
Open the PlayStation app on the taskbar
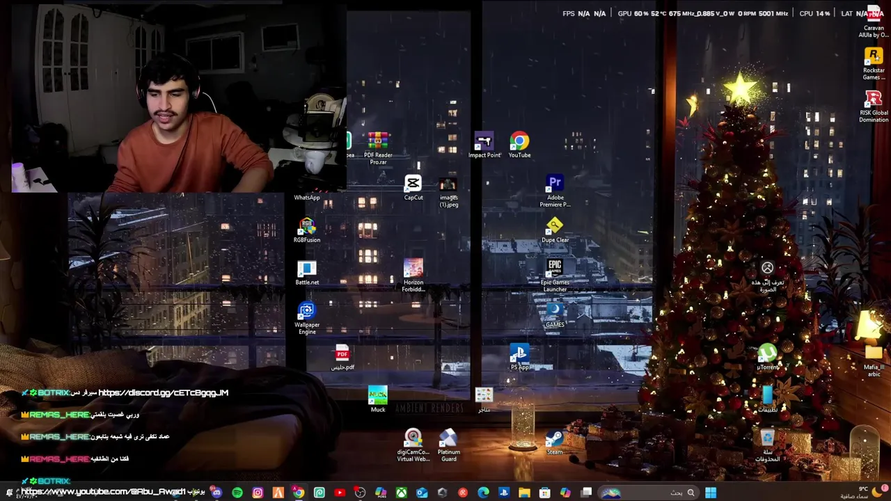[x=504, y=493]
